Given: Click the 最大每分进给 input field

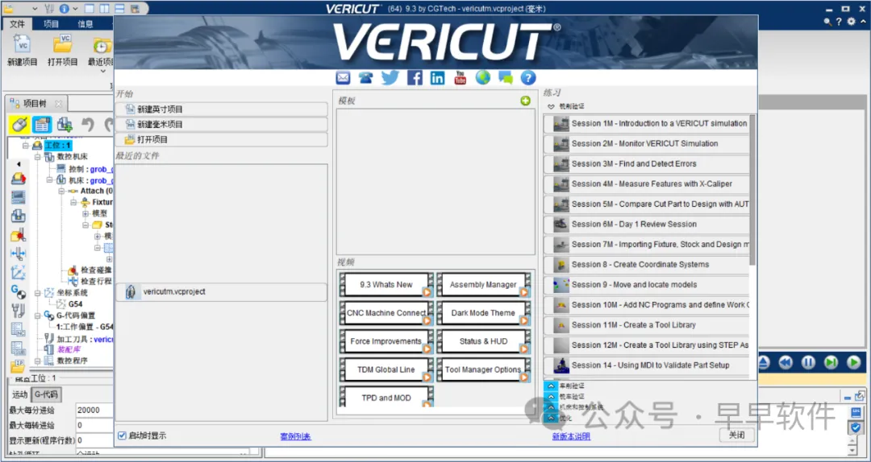Looking at the screenshot, I should 94,410.
